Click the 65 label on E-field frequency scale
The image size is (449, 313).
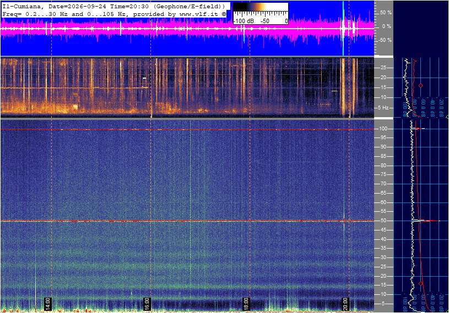pyautogui.click(x=383, y=193)
